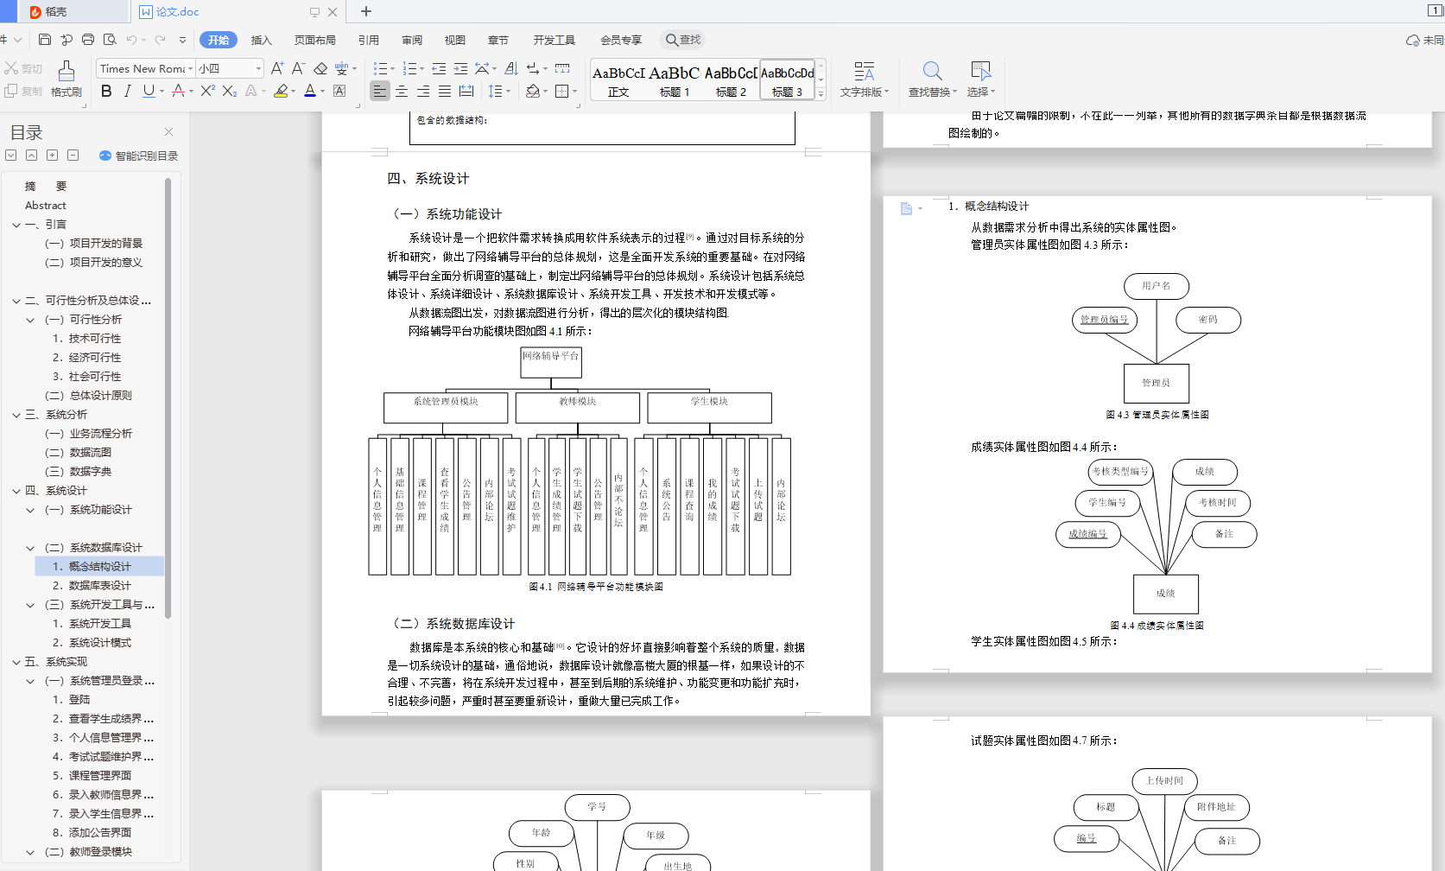Click the Save icon in quick access toolbar
The width and height of the screenshot is (1445, 871).
[x=45, y=40]
